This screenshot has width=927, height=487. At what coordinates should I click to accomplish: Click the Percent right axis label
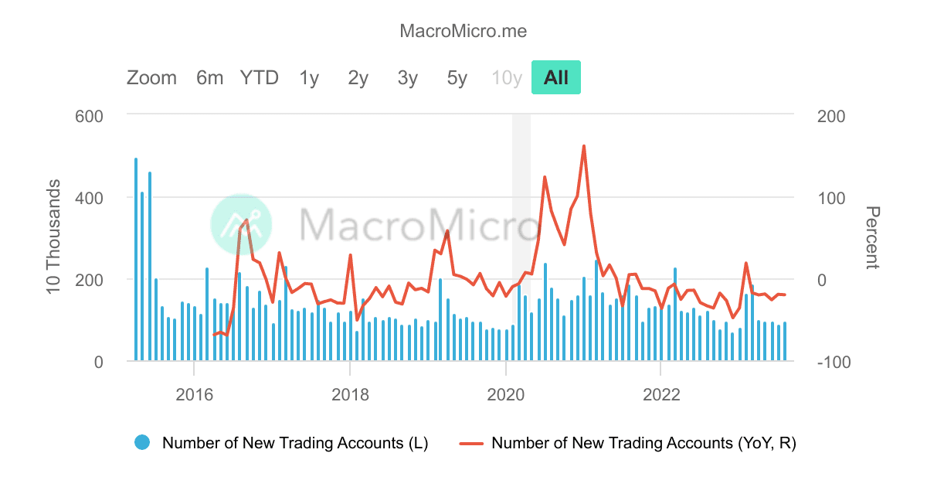click(x=871, y=237)
